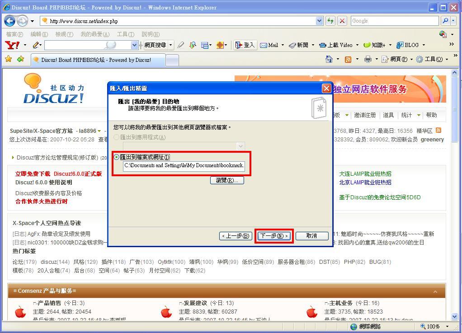Click the Yahoo toolbar highlighter icon
Screen dimensions: 462x333
[181, 45]
